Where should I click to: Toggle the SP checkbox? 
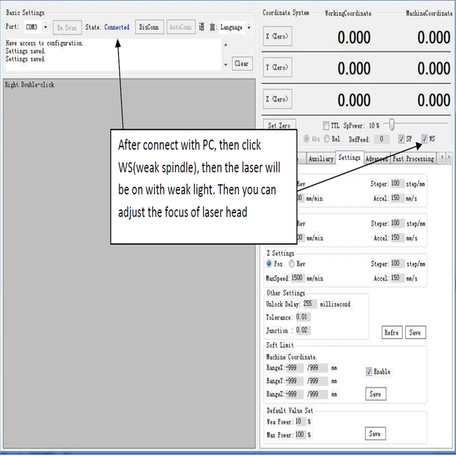tap(401, 139)
